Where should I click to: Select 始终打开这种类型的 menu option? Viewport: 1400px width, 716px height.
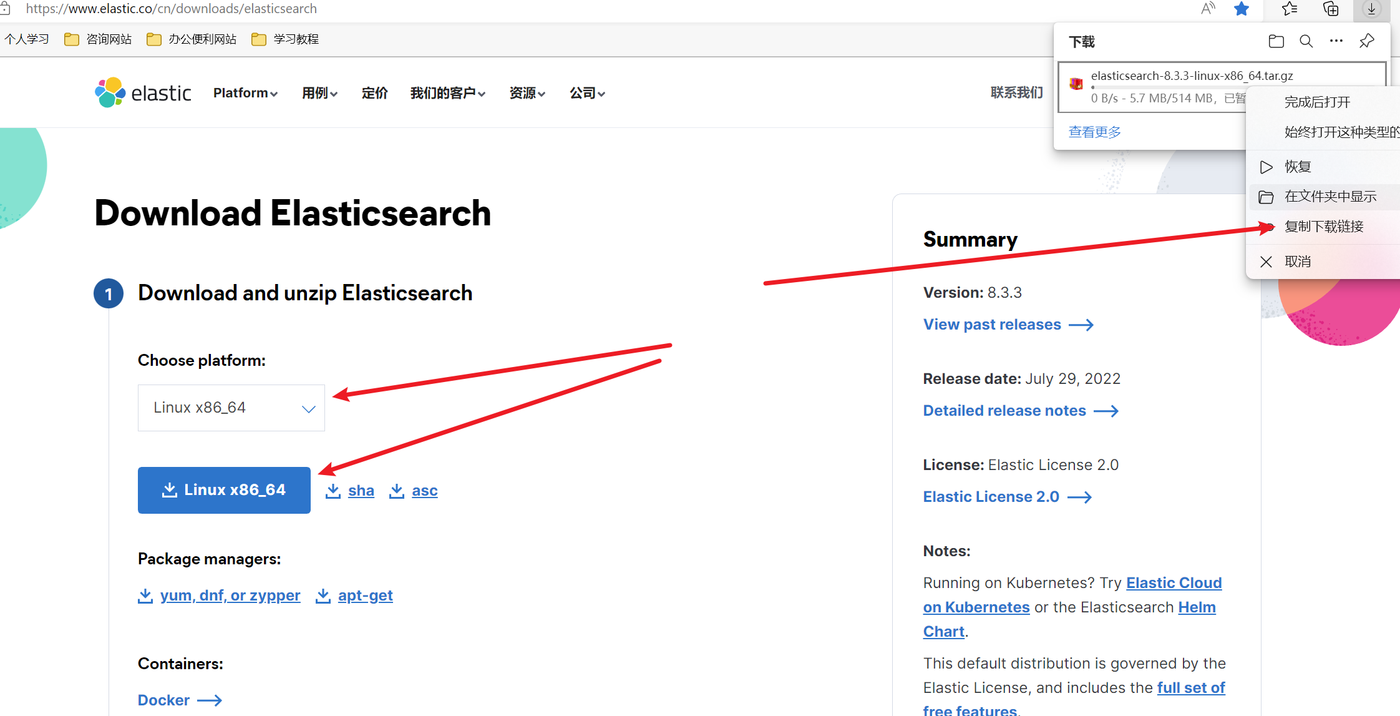pyautogui.click(x=1323, y=132)
